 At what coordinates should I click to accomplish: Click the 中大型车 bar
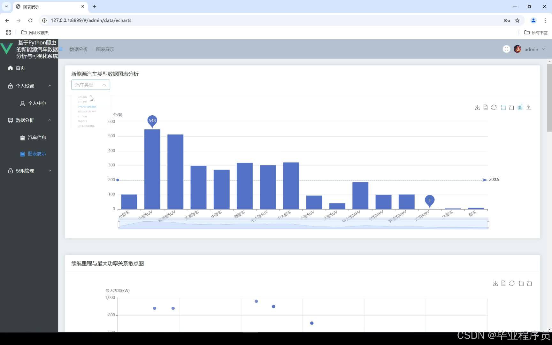pyautogui.click(x=291, y=186)
